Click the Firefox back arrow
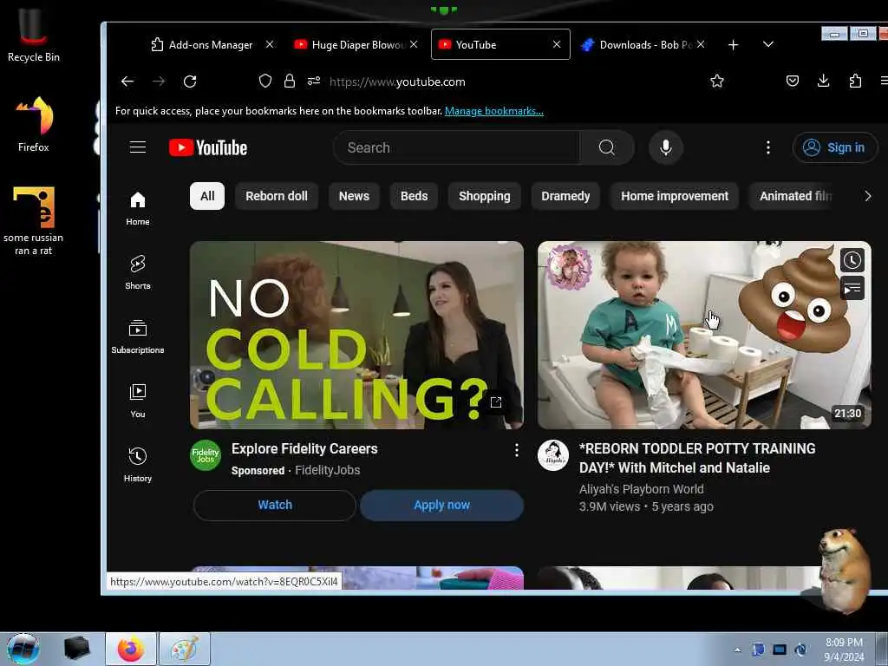Screen dimensions: 888x666 tap(127, 82)
